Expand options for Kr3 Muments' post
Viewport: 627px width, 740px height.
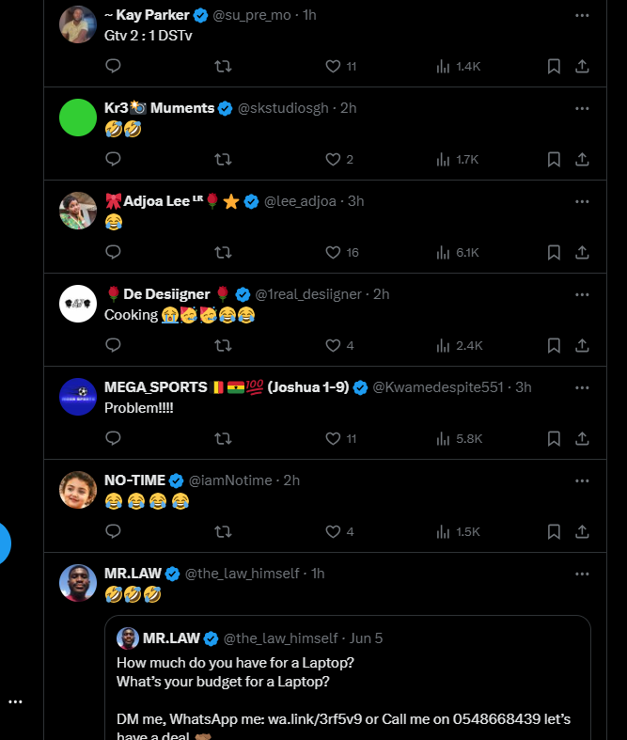582,108
